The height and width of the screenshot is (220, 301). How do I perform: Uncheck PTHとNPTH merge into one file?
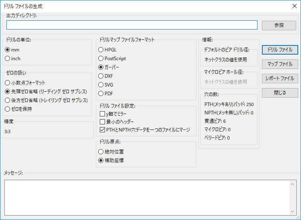pos(102,130)
